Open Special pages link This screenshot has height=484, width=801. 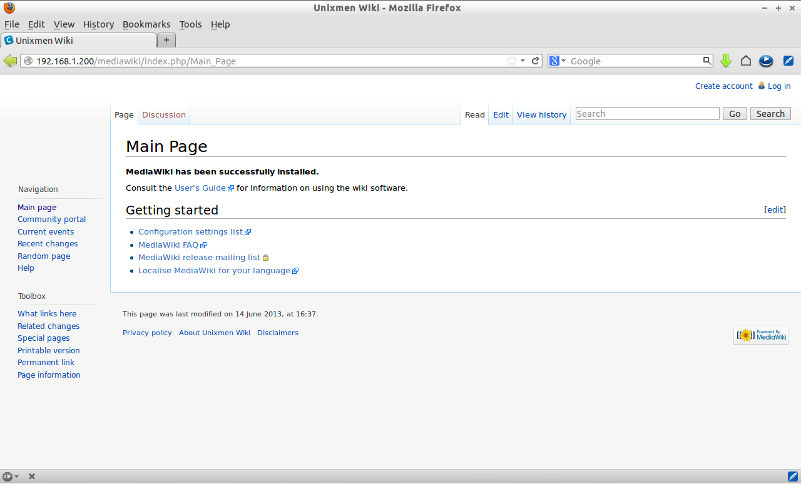click(44, 338)
